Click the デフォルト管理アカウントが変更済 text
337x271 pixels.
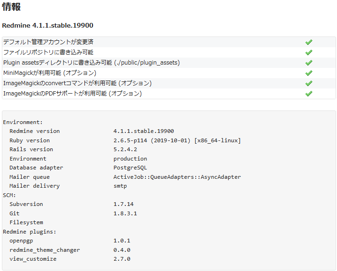pyautogui.click(x=48, y=42)
